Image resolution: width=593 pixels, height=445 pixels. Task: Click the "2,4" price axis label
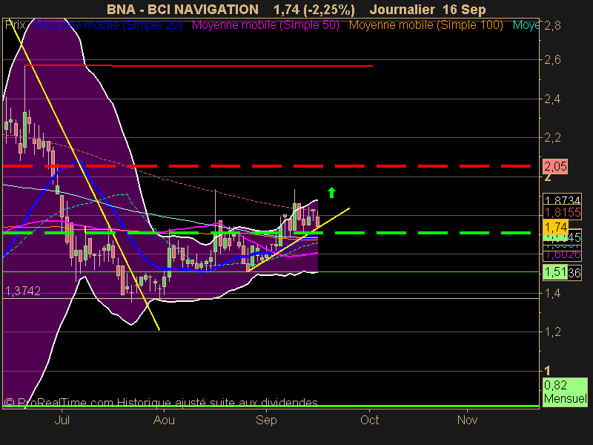tap(552, 99)
